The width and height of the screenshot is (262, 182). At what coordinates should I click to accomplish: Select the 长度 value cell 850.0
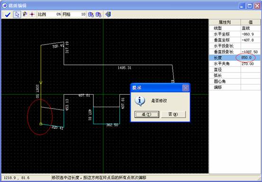click(x=251, y=58)
